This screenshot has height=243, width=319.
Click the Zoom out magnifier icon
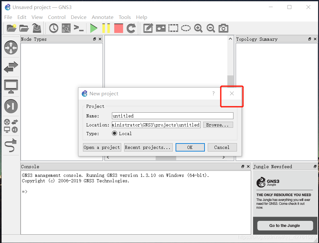211,28
